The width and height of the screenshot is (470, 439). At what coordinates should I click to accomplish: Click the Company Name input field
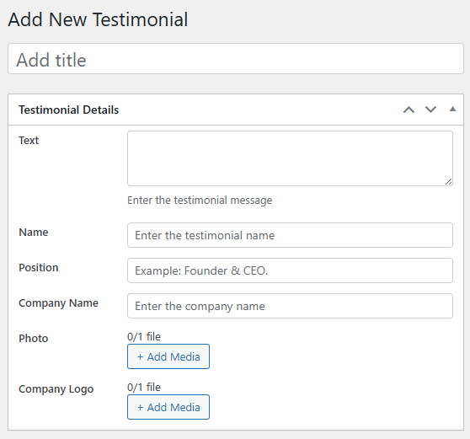tap(290, 306)
